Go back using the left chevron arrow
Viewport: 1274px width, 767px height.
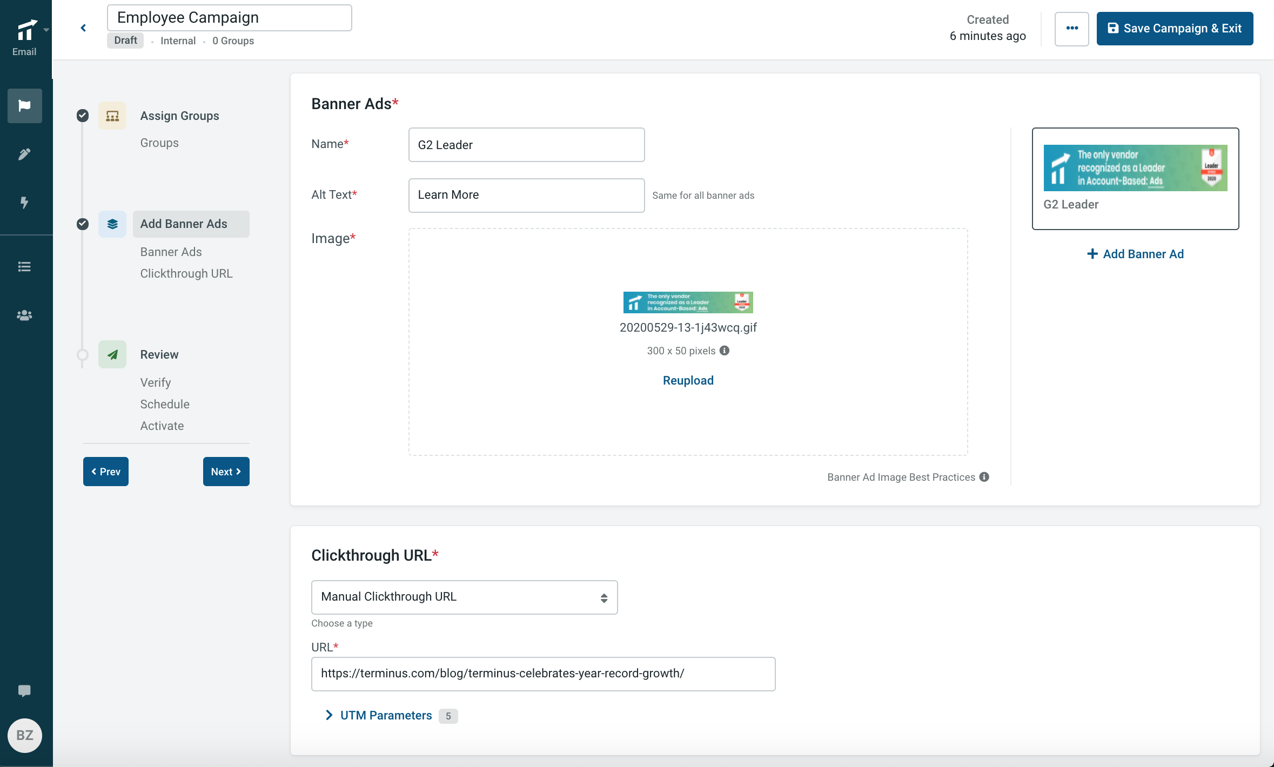click(83, 28)
